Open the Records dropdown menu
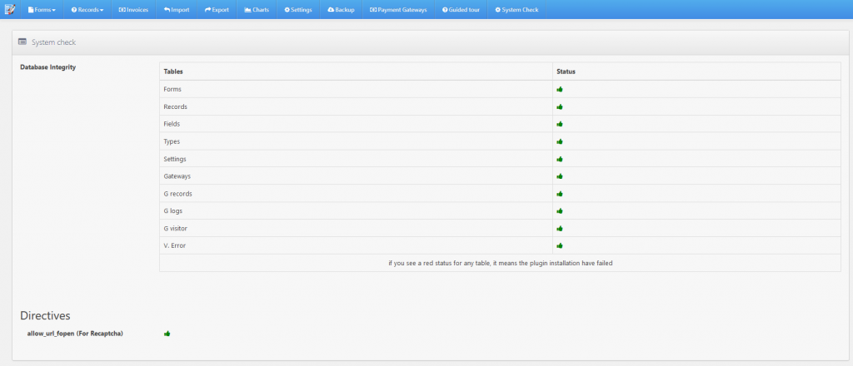The height and width of the screenshot is (366, 853). (x=87, y=10)
